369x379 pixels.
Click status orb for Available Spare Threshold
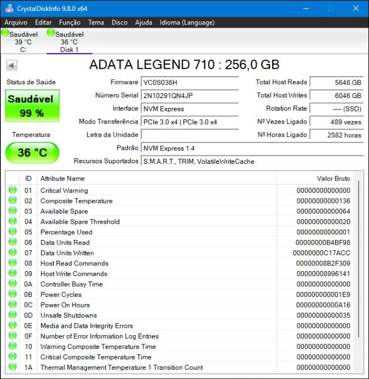click(x=13, y=221)
